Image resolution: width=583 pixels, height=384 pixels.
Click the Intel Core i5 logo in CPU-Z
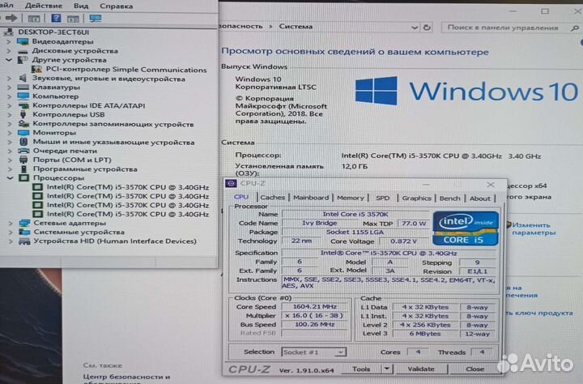466,228
